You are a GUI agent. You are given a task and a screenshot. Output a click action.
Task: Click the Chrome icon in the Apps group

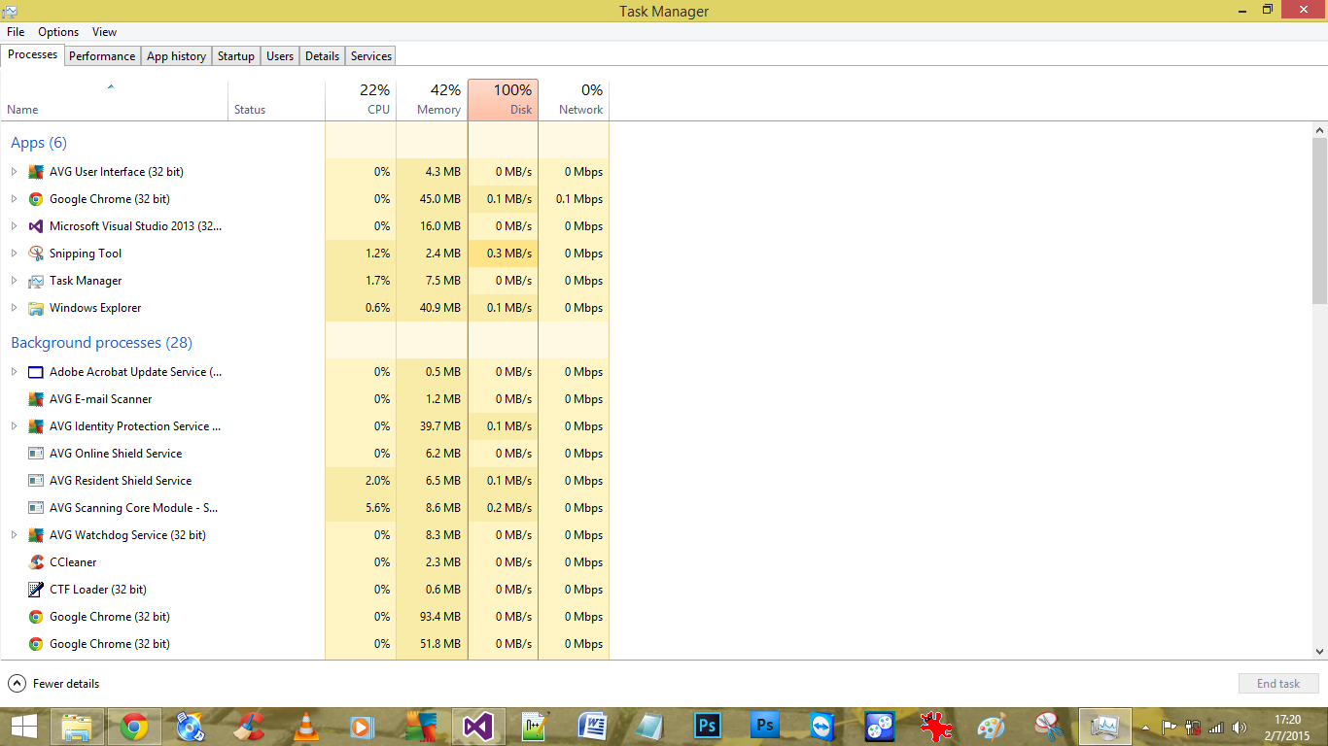coord(36,199)
